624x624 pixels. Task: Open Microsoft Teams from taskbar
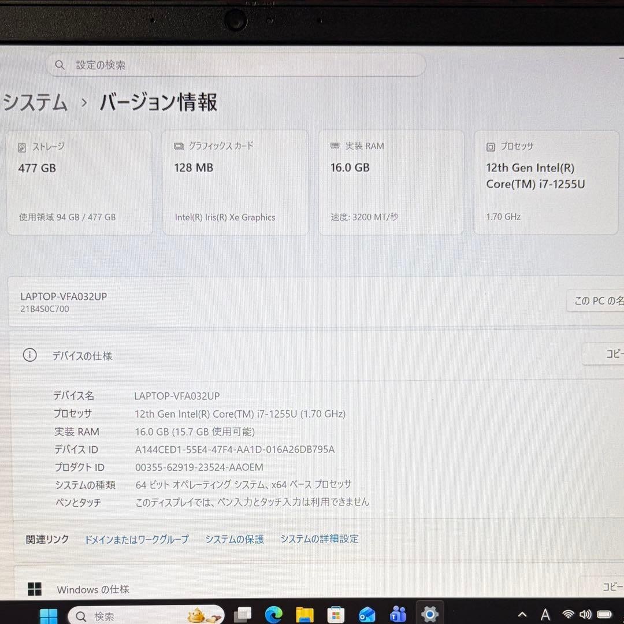(x=398, y=615)
